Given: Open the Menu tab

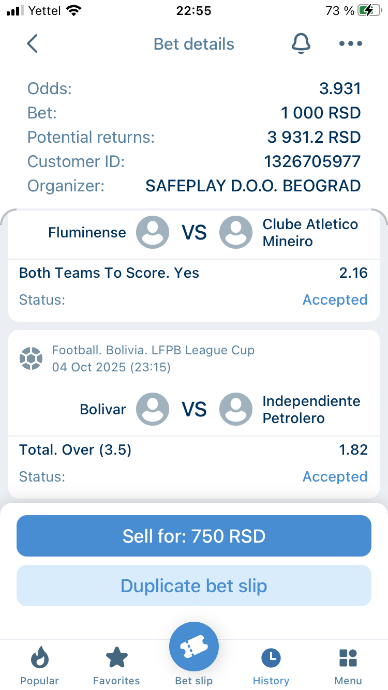Looking at the screenshot, I should tap(348, 666).
